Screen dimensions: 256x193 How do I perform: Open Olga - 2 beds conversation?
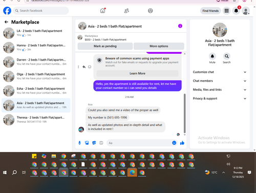(x=36, y=76)
